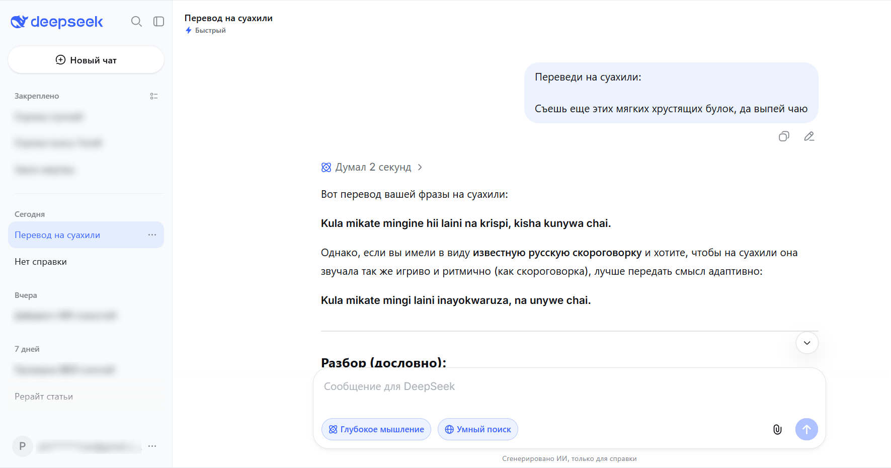The width and height of the screenshot is (891, 468).
Task: Select the Перевод на суахили conversation
Action: pos(86,235)
